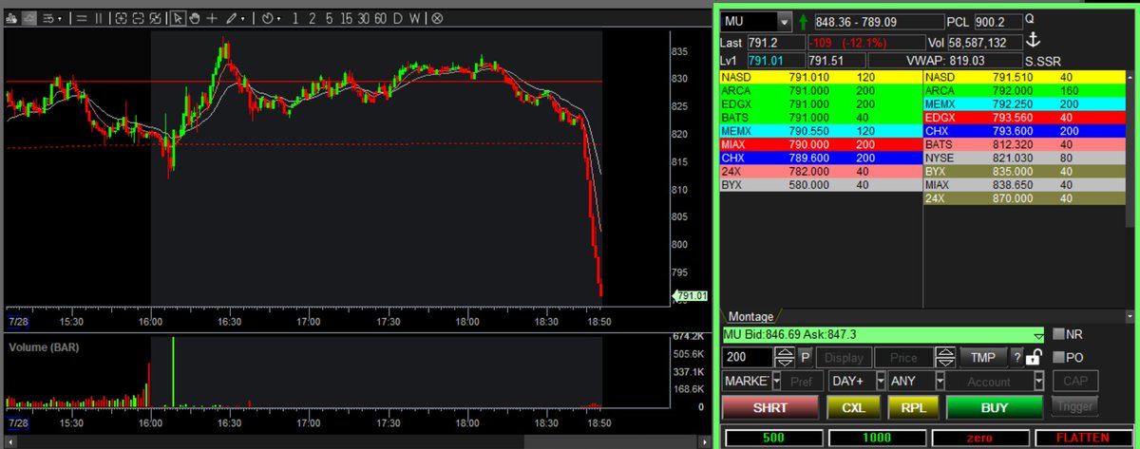Toggle the PO checkbox
The image size is (1140, 449).
click(x=1058, y=357)
